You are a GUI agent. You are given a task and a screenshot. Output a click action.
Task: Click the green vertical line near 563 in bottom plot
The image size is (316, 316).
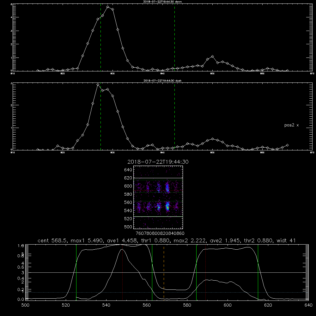[x=152, y=272]
